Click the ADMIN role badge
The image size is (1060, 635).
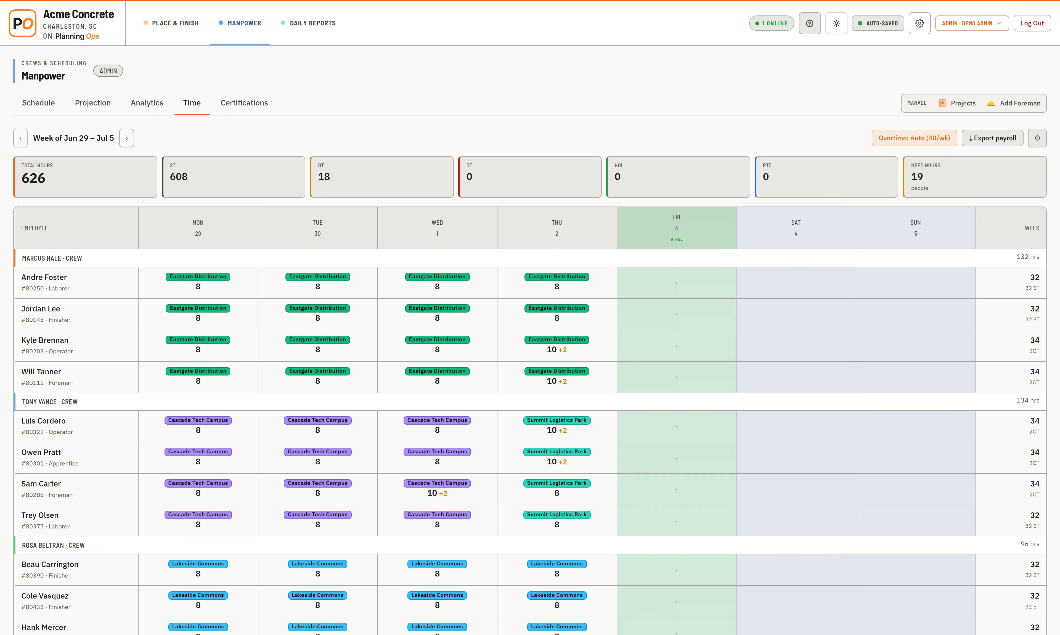[x=108, y=71]
